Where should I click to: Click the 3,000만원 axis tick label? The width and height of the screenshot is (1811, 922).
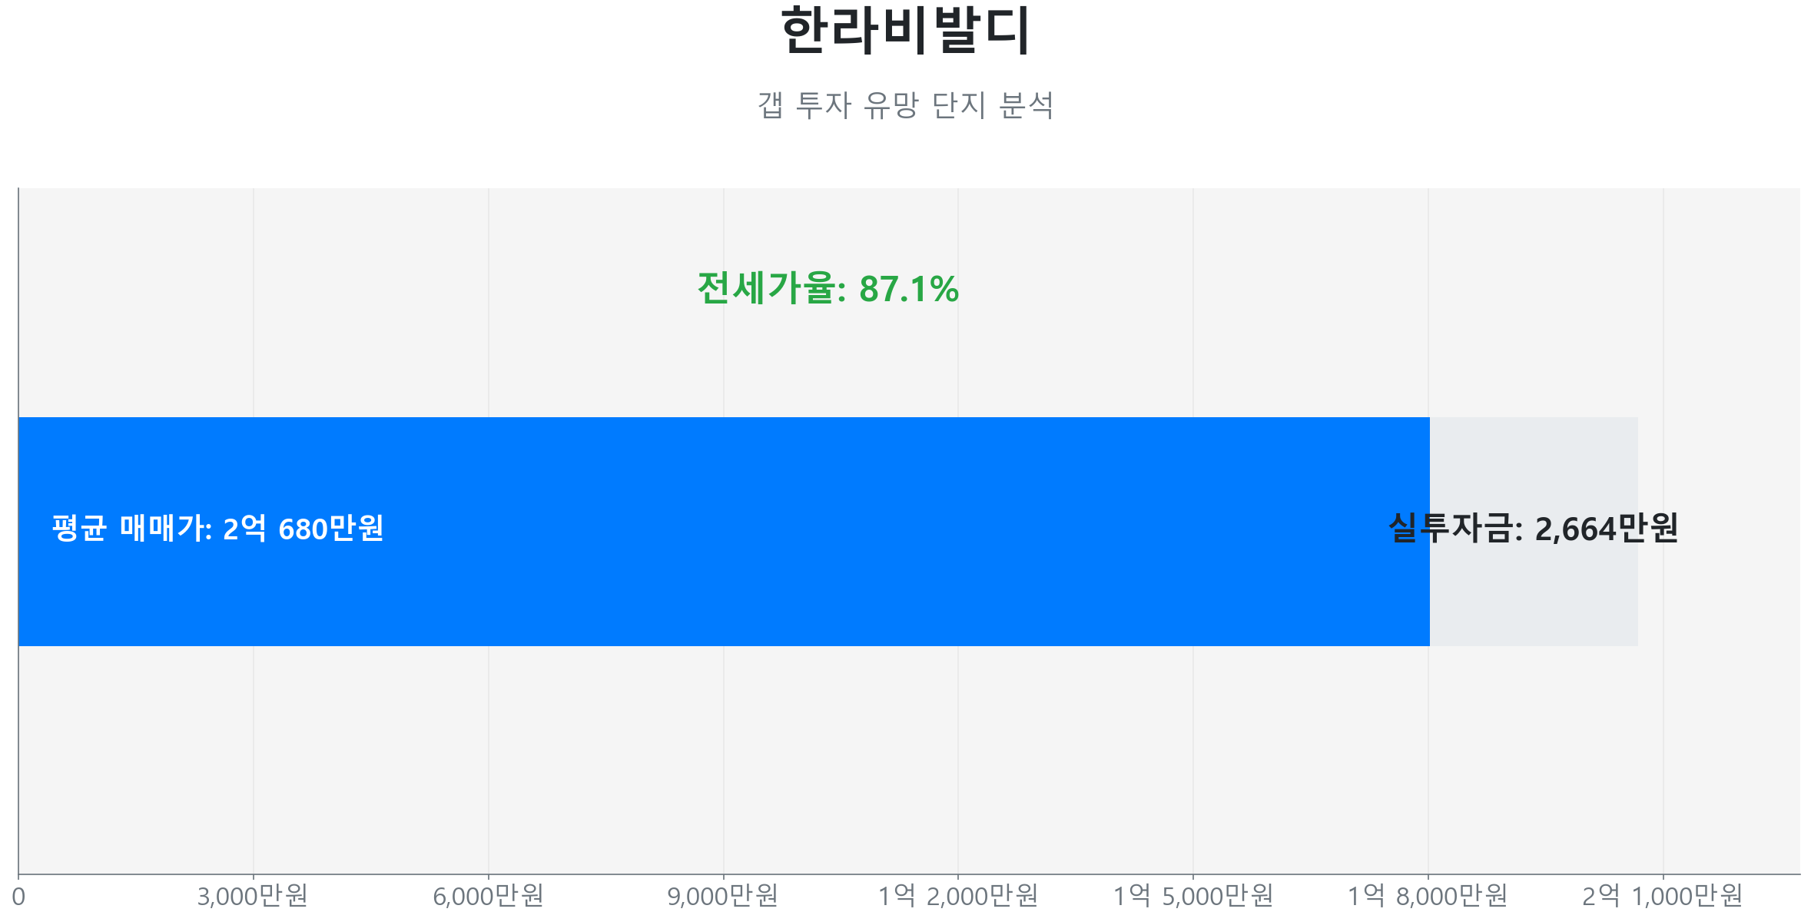pos(253,896)
